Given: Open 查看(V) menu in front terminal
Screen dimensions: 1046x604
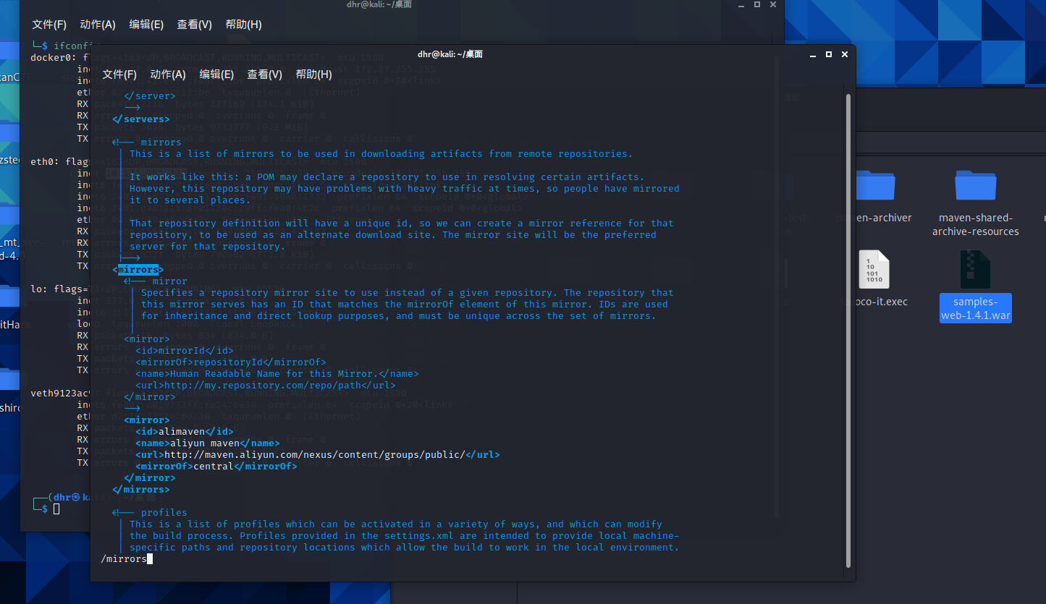Looking at the screenshot, I should coord(264,75).
